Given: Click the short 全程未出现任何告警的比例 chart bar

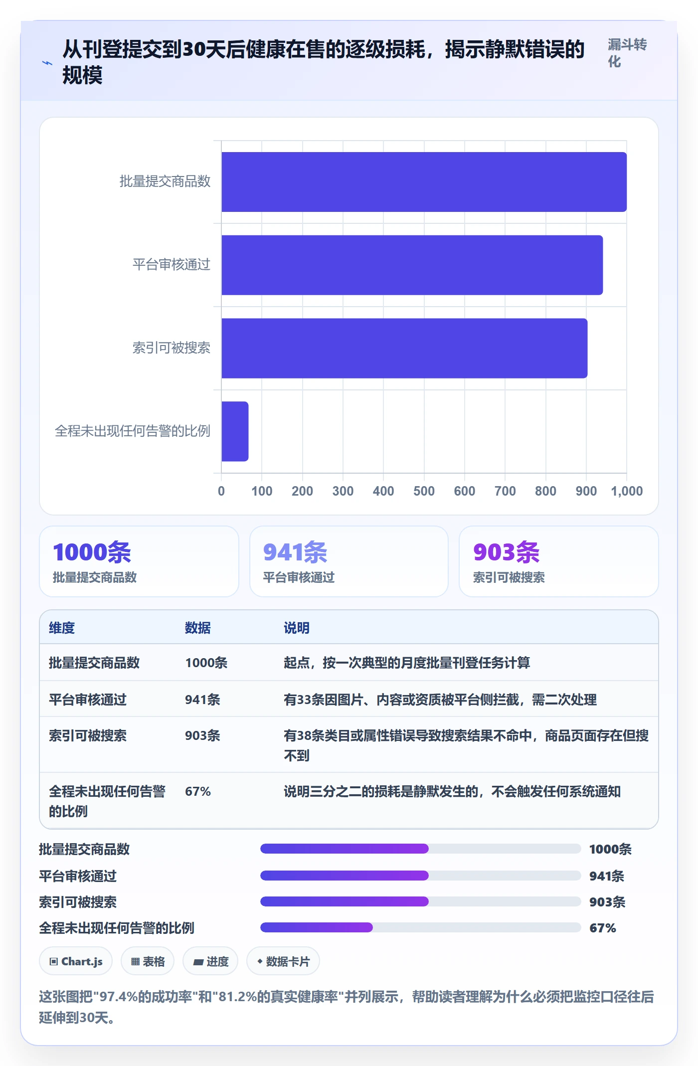Looking at the screenshot, I should click(x=235, y=431).
